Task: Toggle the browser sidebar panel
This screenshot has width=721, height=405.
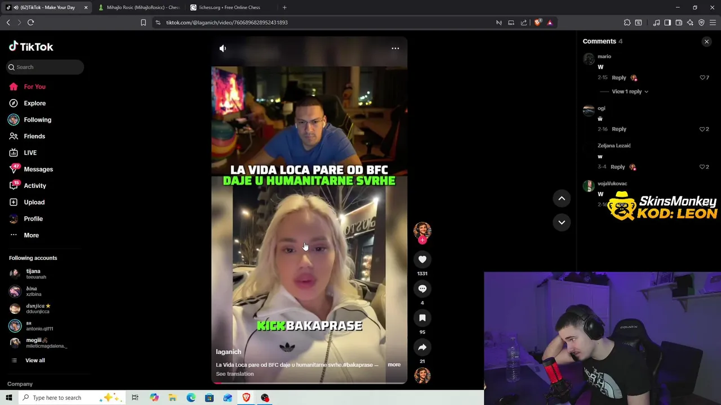Action: (667, 22)
